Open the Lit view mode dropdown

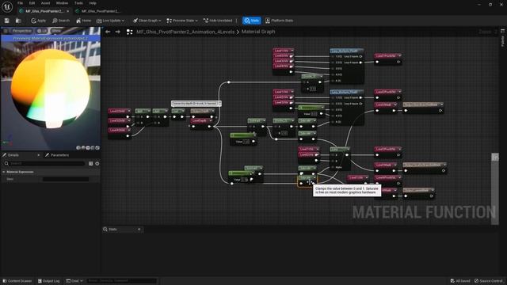pyautogui.click(x=42, y=31)
